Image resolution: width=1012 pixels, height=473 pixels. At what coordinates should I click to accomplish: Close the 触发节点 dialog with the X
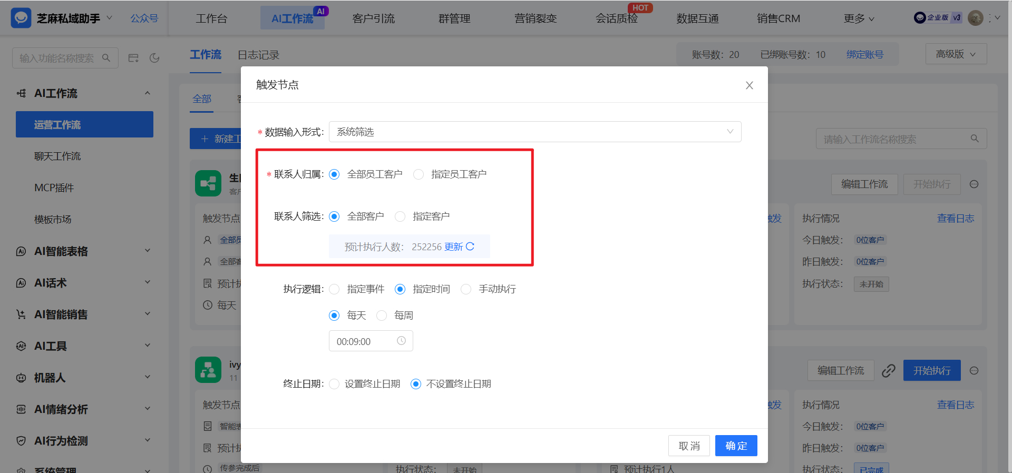[x=749, y=85]
